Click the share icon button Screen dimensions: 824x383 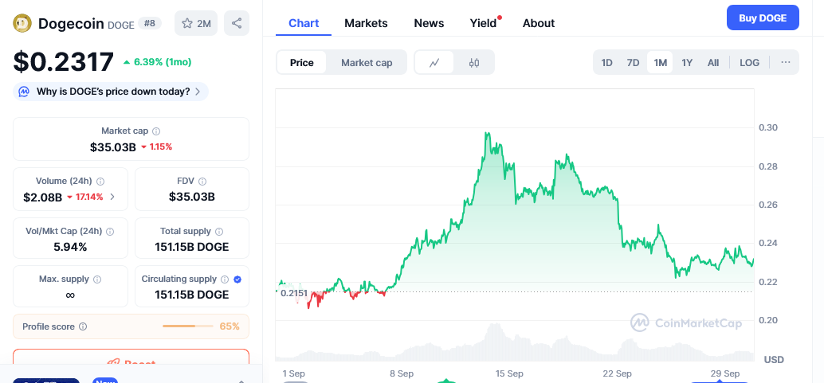pyautogui.click(x=237, y=24)
